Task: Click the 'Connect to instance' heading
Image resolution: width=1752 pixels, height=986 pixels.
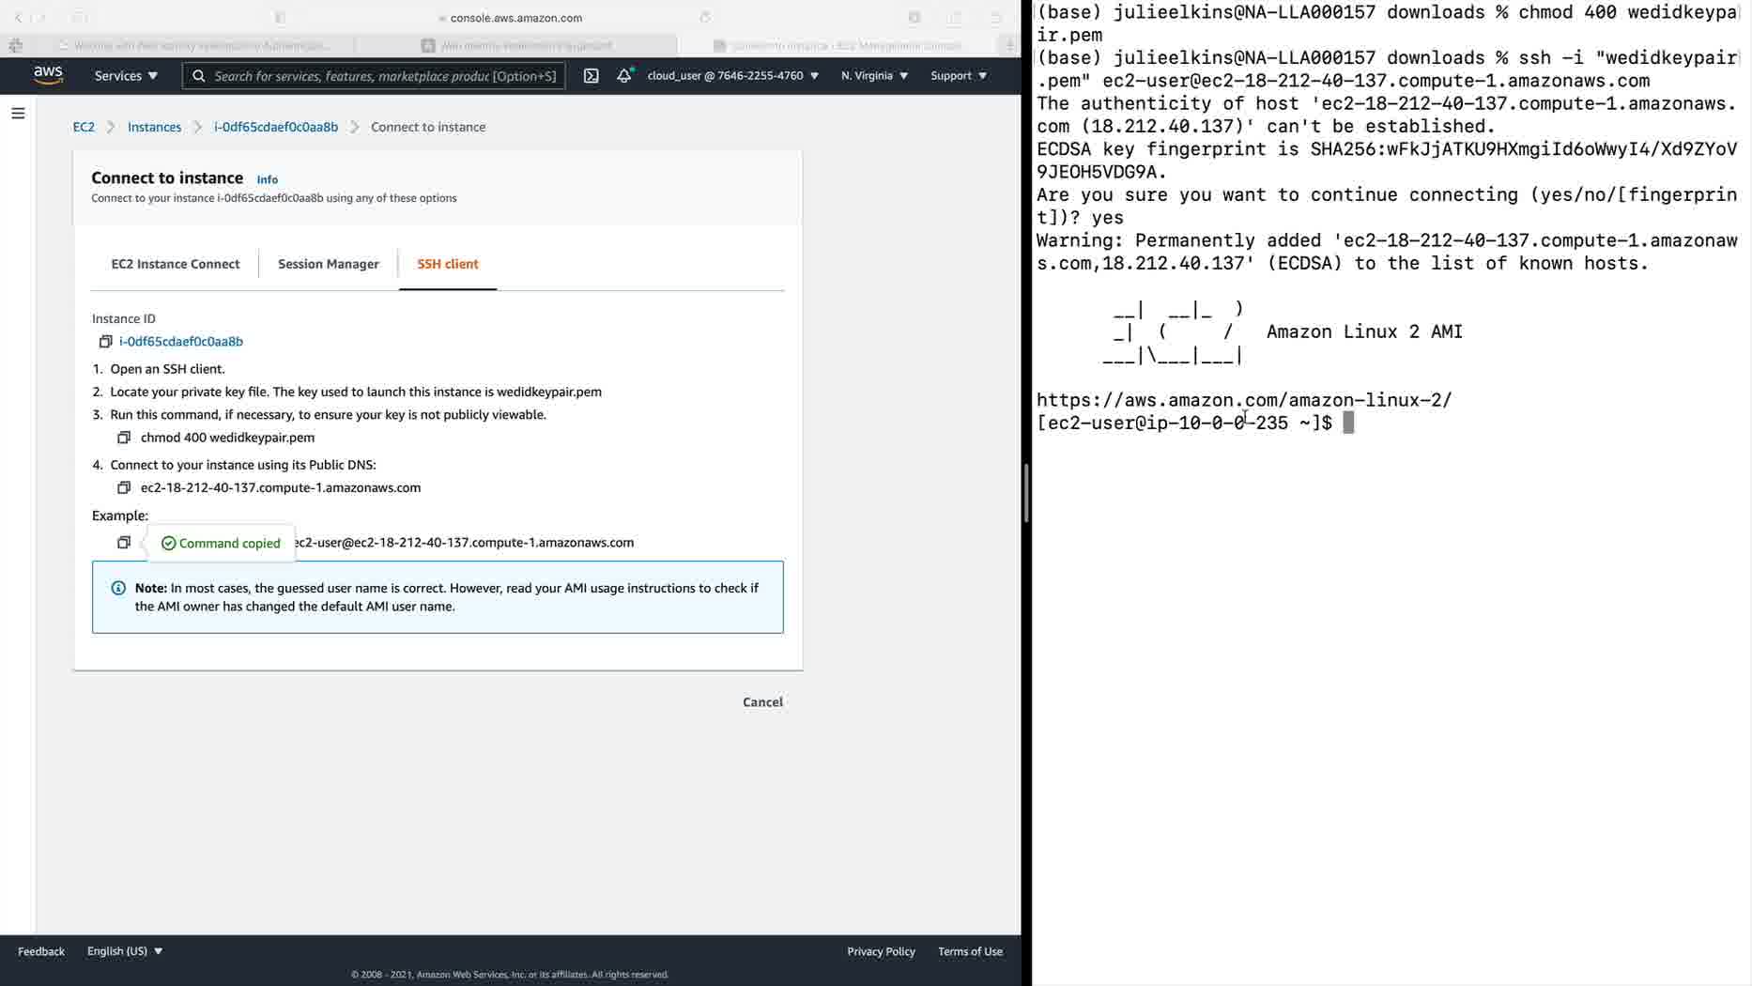Action: click(x=167, y=177)
